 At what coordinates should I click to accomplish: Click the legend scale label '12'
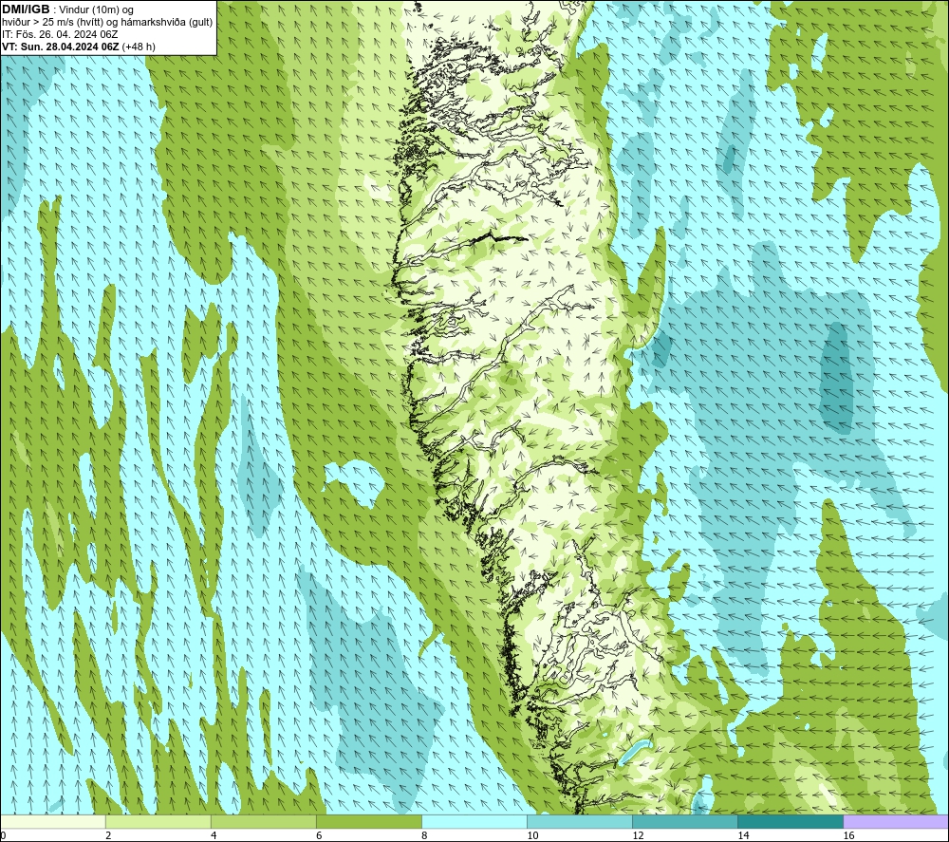(x=638, y=835)
